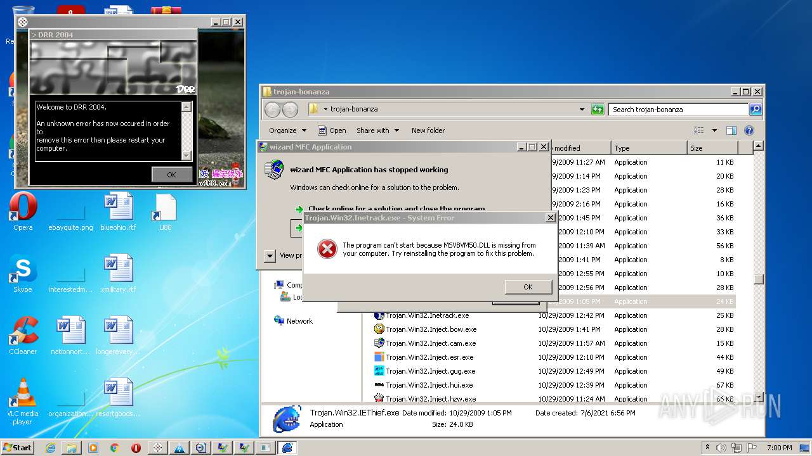Click the Trojan.Win32.Inject.bow.exe smiley icon

click(x=379, y=329)
